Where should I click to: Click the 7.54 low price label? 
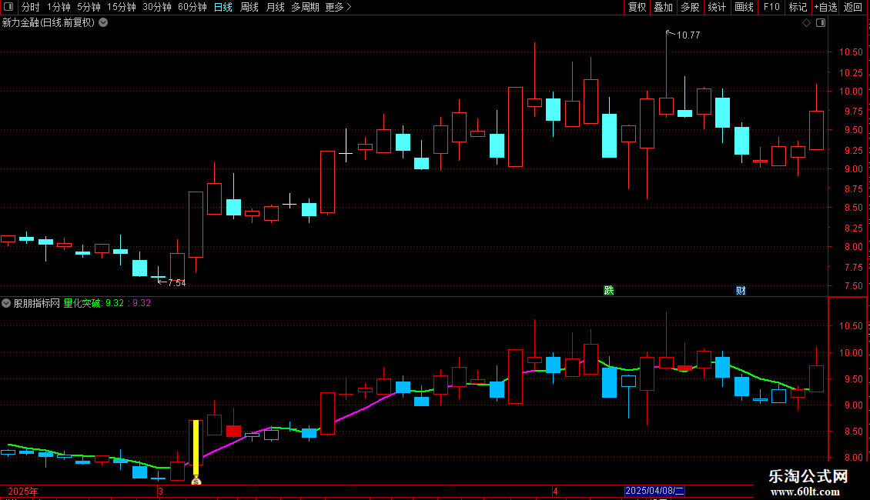pyautogui.click(x=176, y=283)
